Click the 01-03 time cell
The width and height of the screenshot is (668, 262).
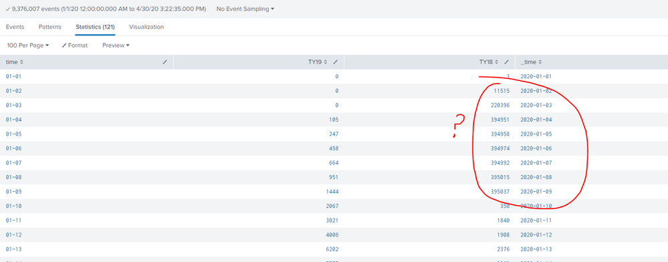point(13,105)
